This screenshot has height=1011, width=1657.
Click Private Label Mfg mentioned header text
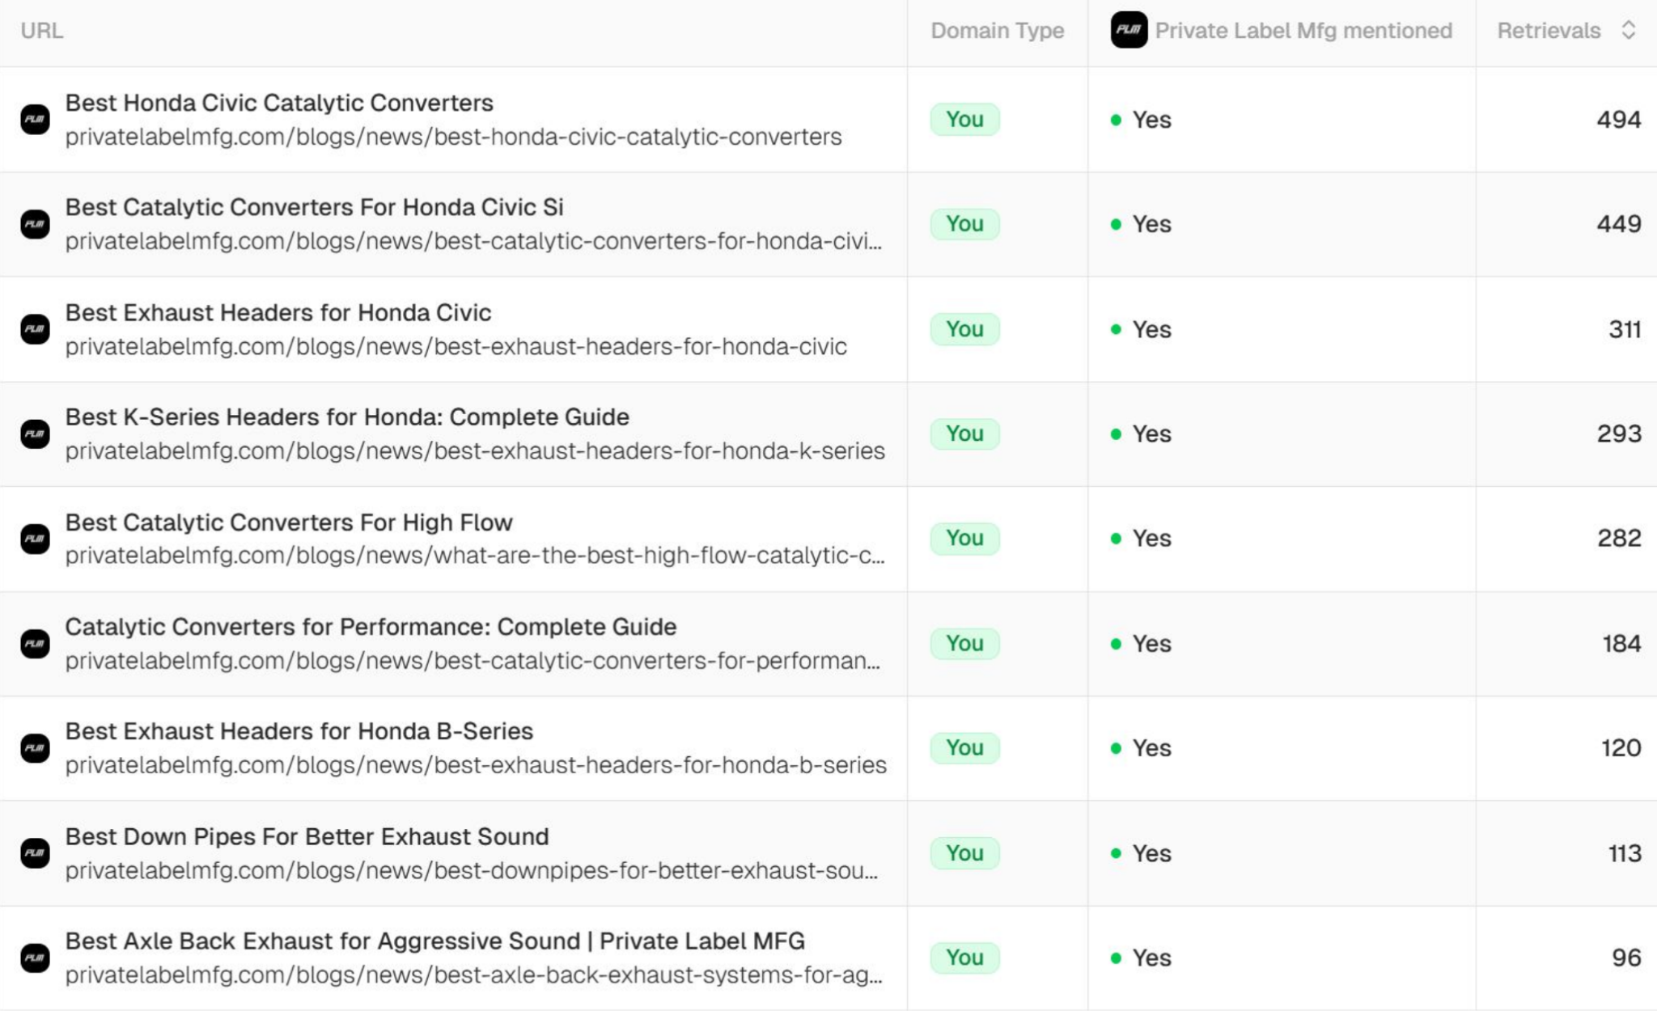pos(1303,31)
